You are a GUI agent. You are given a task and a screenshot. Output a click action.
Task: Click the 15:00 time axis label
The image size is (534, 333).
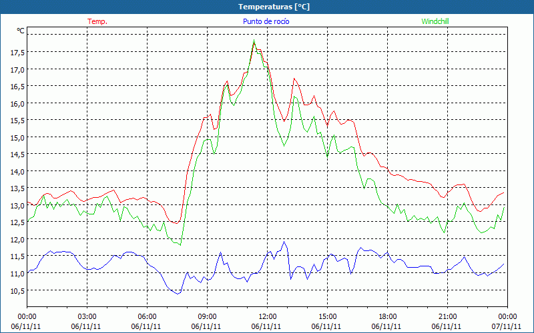click(x=327, y=317)
